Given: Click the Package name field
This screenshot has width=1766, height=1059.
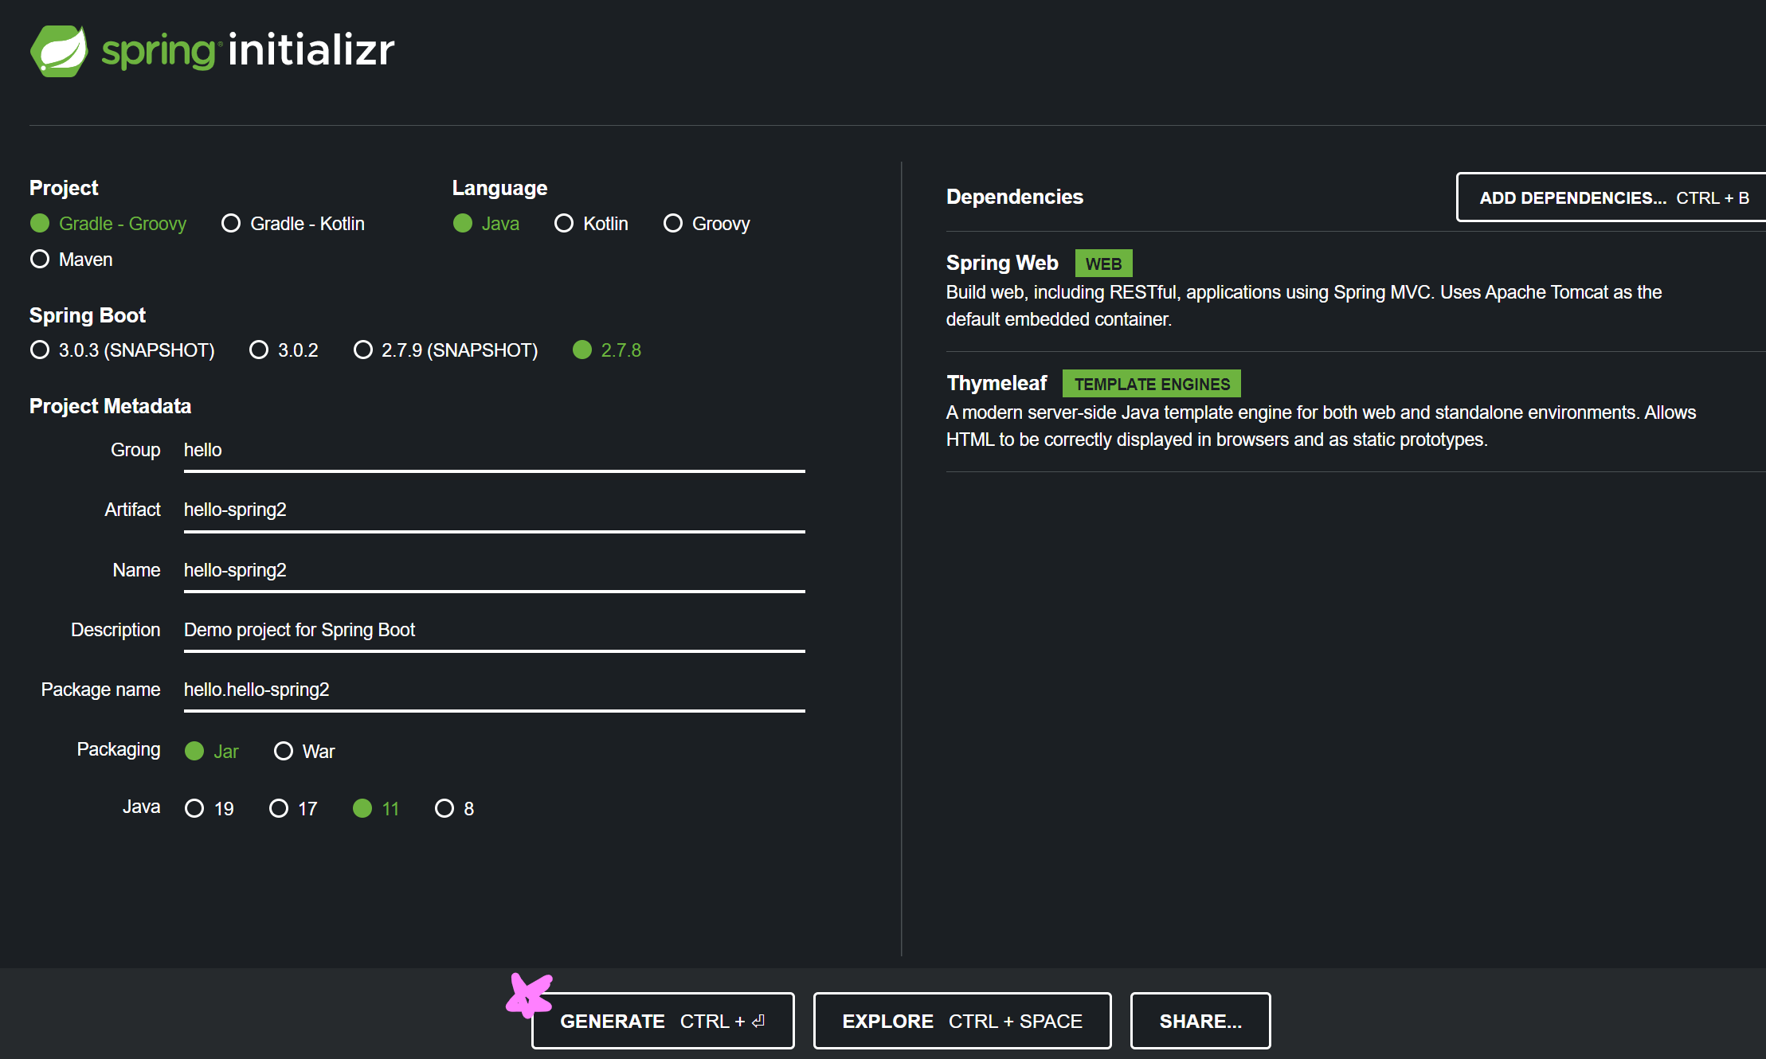Looking at the screenshot, I should 494,690.
